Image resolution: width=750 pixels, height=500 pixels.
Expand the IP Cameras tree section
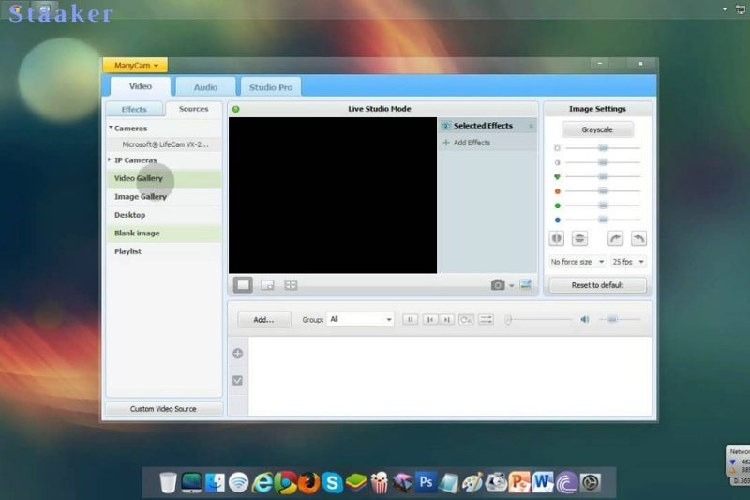tap(110, 159)
